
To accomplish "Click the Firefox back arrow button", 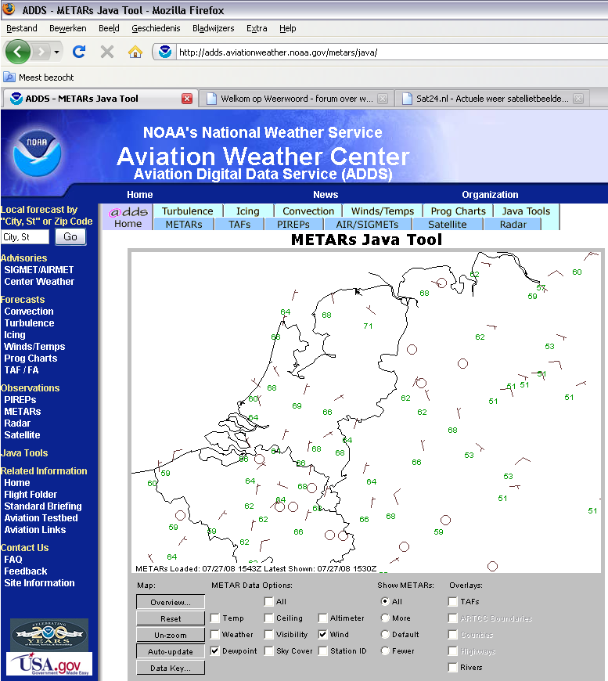I will [x=17, y=52].
